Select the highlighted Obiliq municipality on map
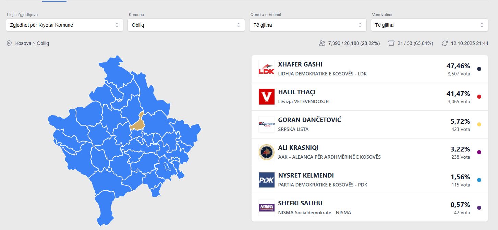Image resolution: width=498 pixels, height=230 pixels. [x=136, y=123]
